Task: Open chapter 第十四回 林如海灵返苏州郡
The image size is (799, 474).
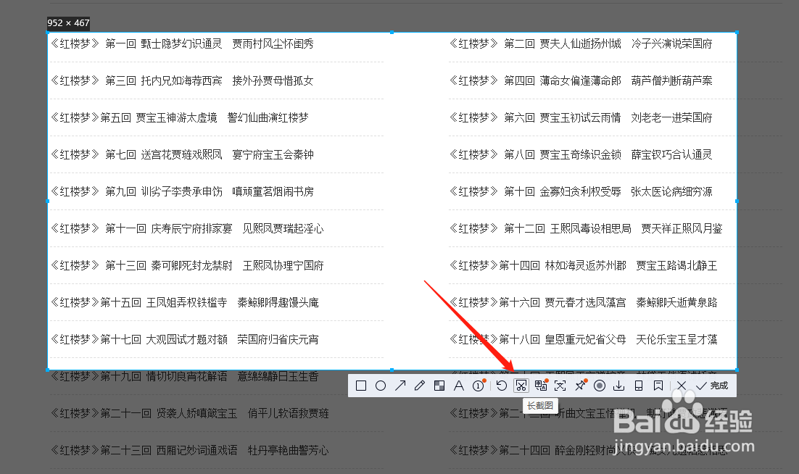Action: tap(584, 265)
